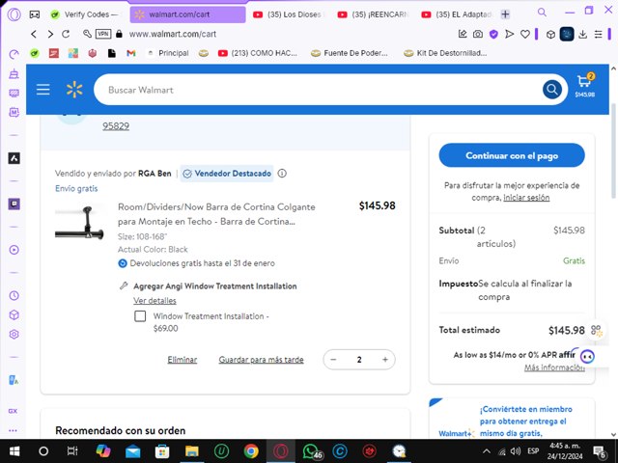Click Eliminar to remove the item

(x=183, y=360)
